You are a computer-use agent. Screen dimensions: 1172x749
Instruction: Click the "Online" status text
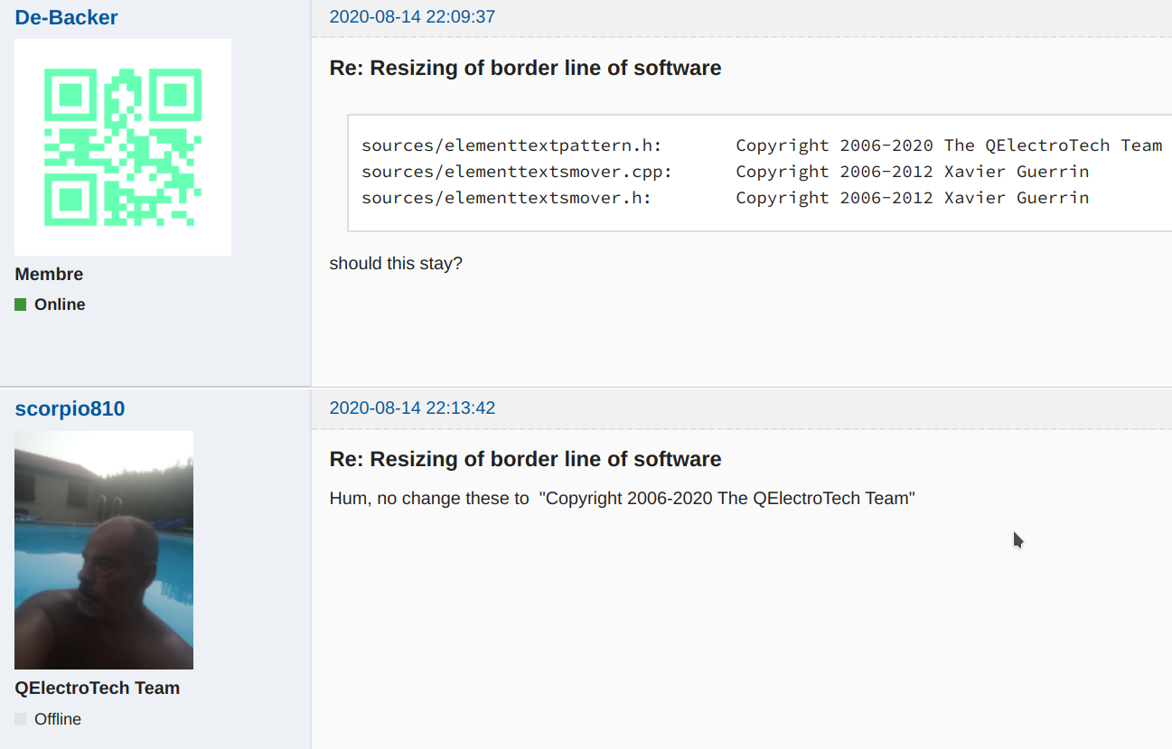[60, 304]
